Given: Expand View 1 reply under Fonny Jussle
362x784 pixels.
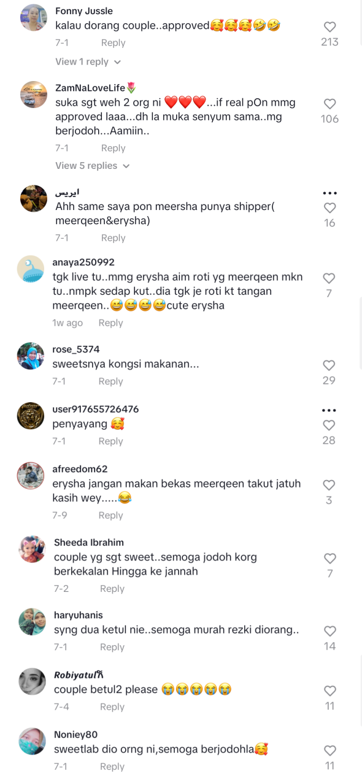Looking at the screenshot, I should (x=88, y=62).
